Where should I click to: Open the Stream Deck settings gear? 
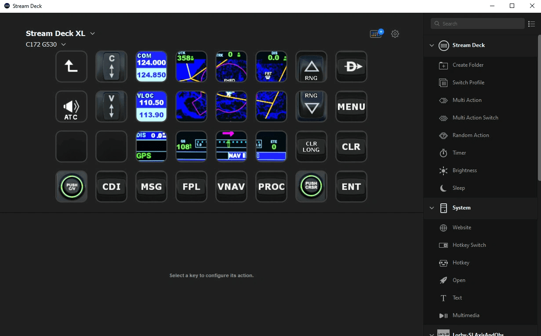395,33
